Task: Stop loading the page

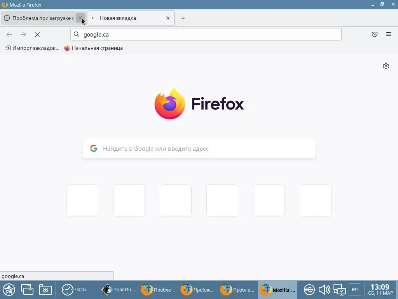Action: pyautogui.click(x=37, y=34)
